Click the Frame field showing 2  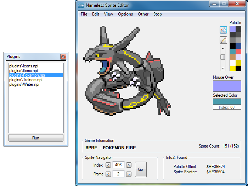click(x=118, y=174)
